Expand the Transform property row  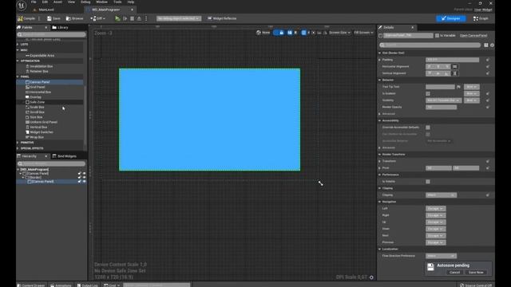(380, 161)
